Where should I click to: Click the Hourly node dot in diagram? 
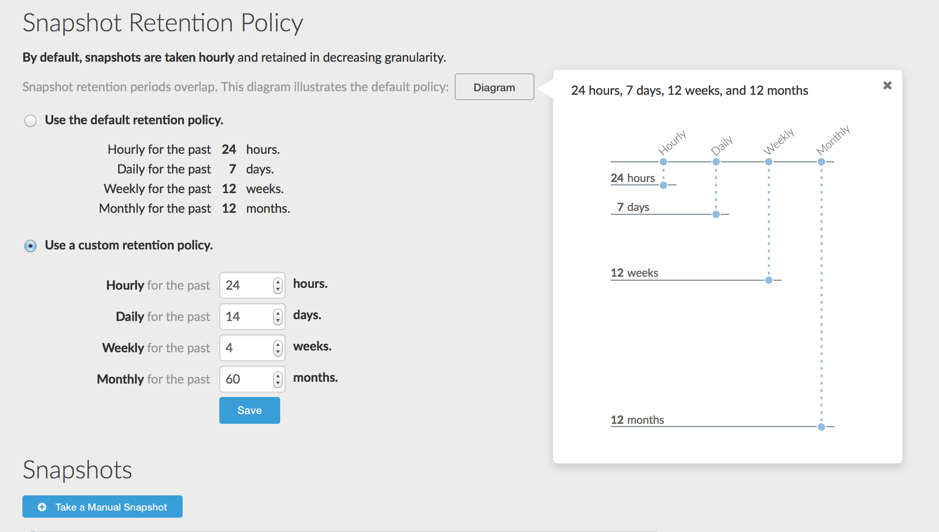663,162
